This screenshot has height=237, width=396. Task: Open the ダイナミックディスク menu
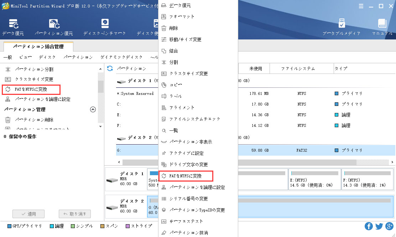[x=121, y=57]
